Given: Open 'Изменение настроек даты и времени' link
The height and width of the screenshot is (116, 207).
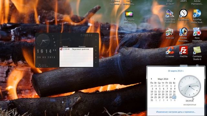Looking at the screenshot, I should pyautogui.click(x=176, y=112).
